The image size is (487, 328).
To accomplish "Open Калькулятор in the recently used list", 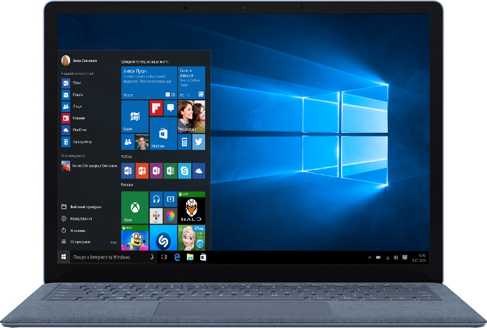I will tap(77, 142).
